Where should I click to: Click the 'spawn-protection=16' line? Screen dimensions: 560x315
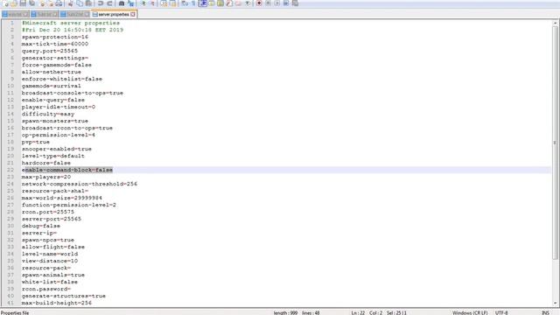pos(55,37)
